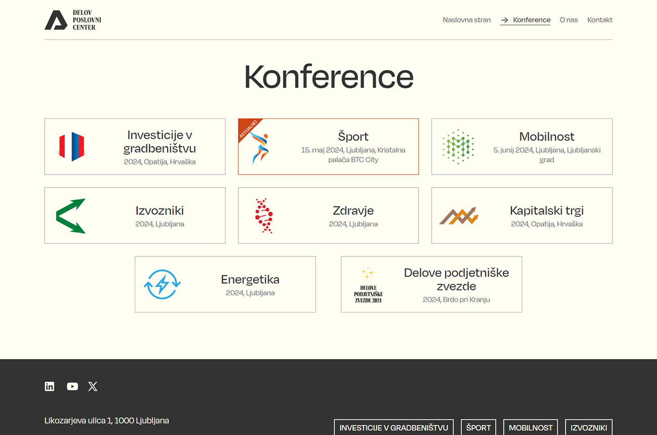Click the INVESTICIJE V GRADBENIŠTVU footer button

[394, 427]
